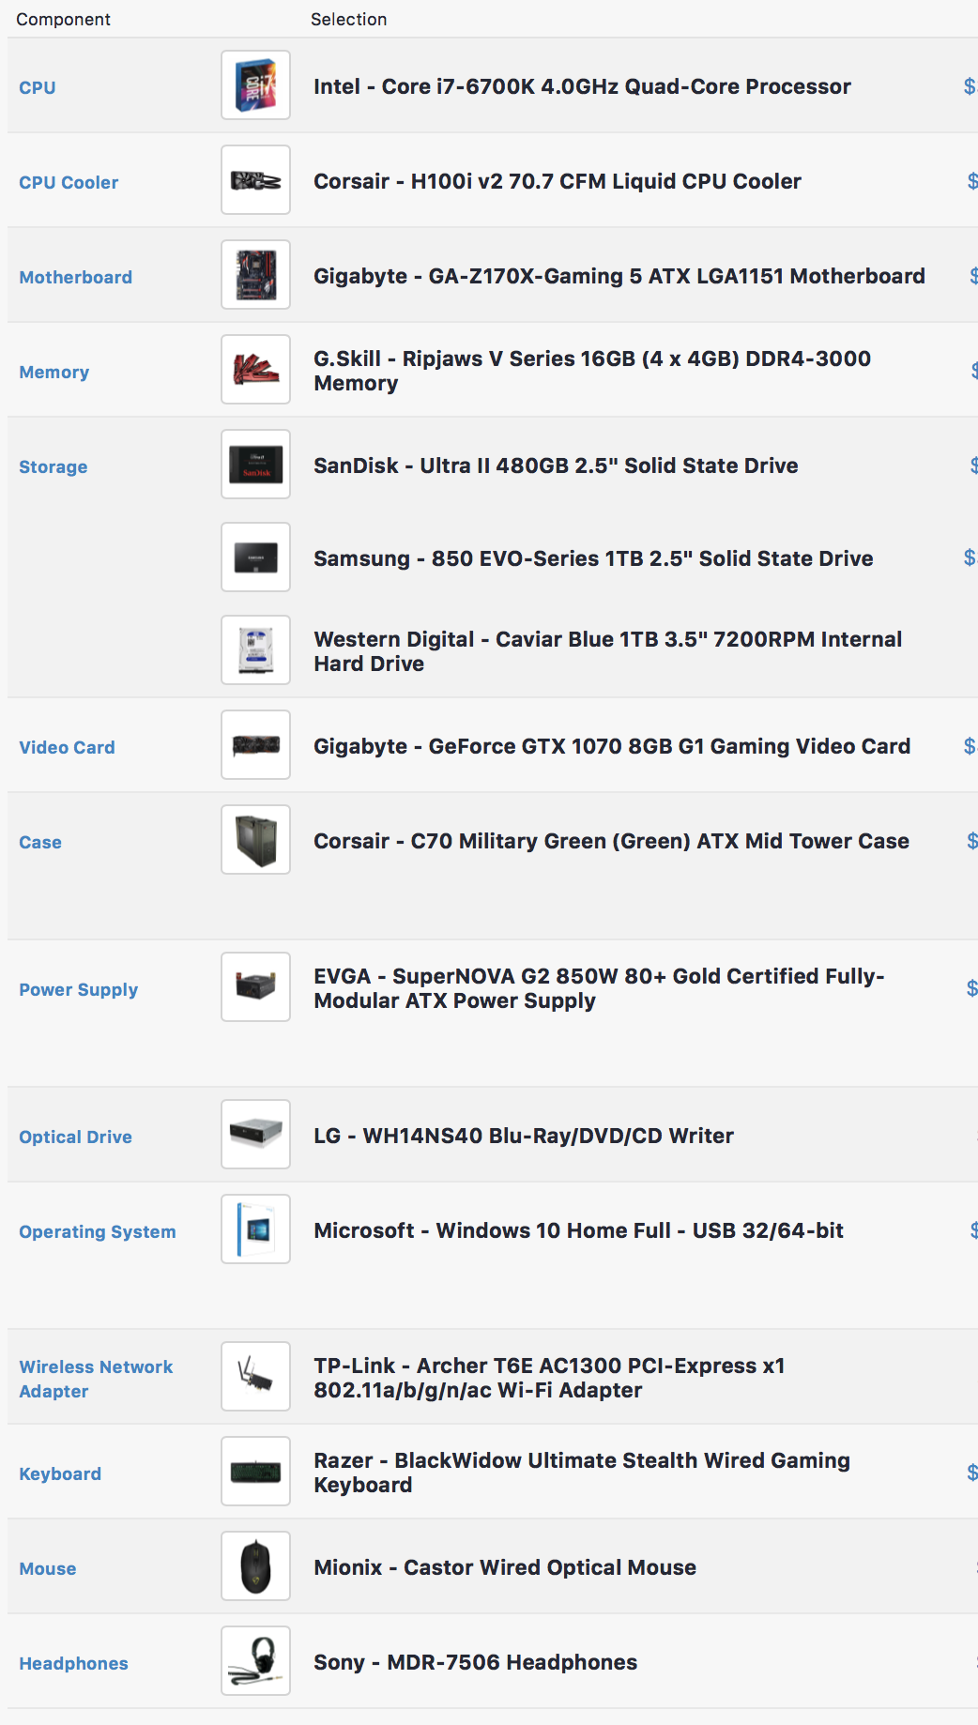This screenshot has height=1725, width=978.
Task: View Gigabyte GeForce GTX 1070 G1 Gaming
Action: (612, 746)
